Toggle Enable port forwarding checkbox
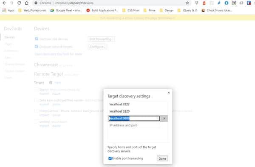The height and width of the screenshot is (167, 255). click(x=110, y=158)
